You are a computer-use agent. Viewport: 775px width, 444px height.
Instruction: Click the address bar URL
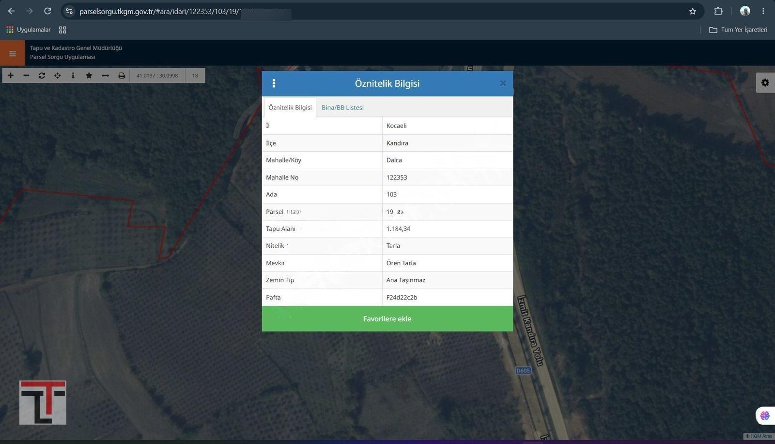160,11
